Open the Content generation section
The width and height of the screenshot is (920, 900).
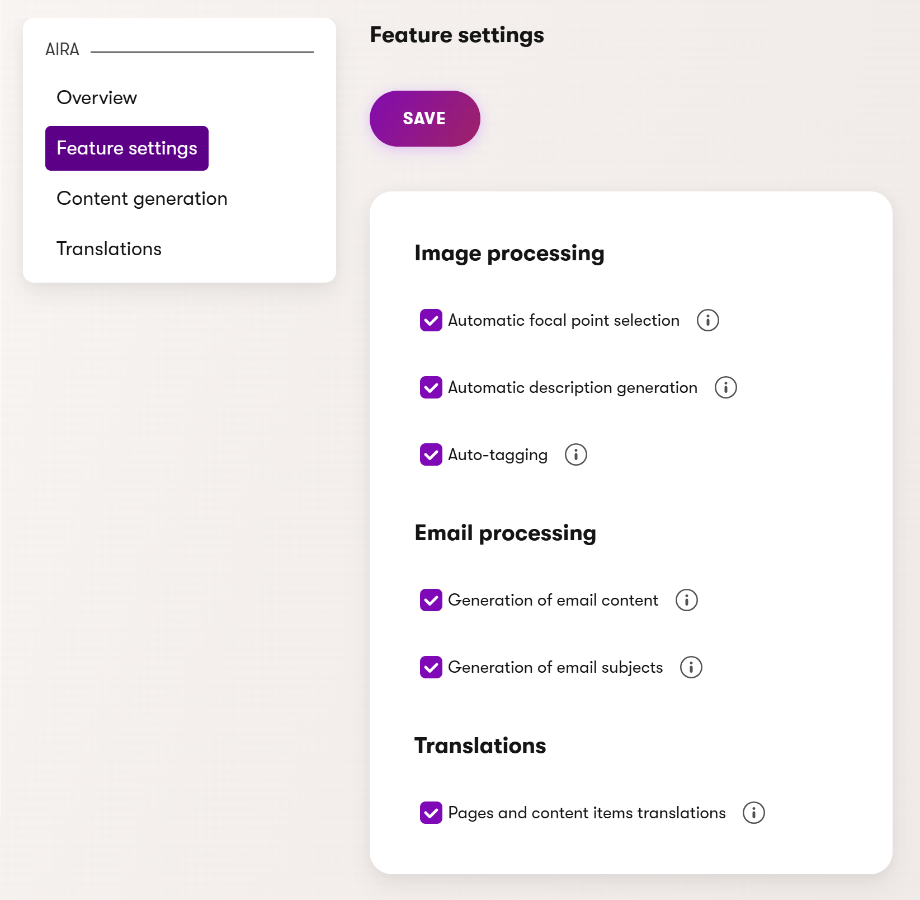[x=142, y=199]
